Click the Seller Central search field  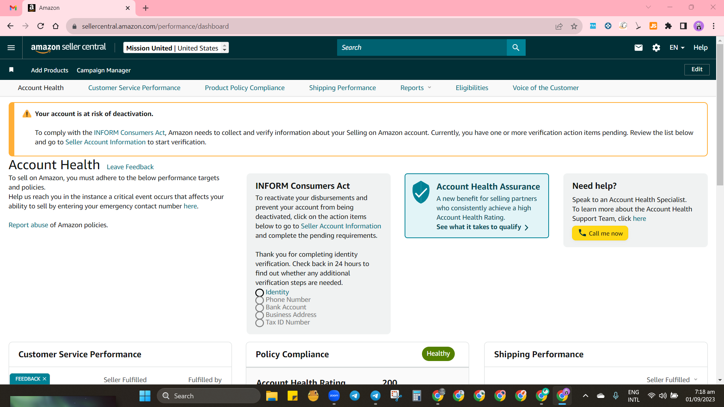point(422,47)
